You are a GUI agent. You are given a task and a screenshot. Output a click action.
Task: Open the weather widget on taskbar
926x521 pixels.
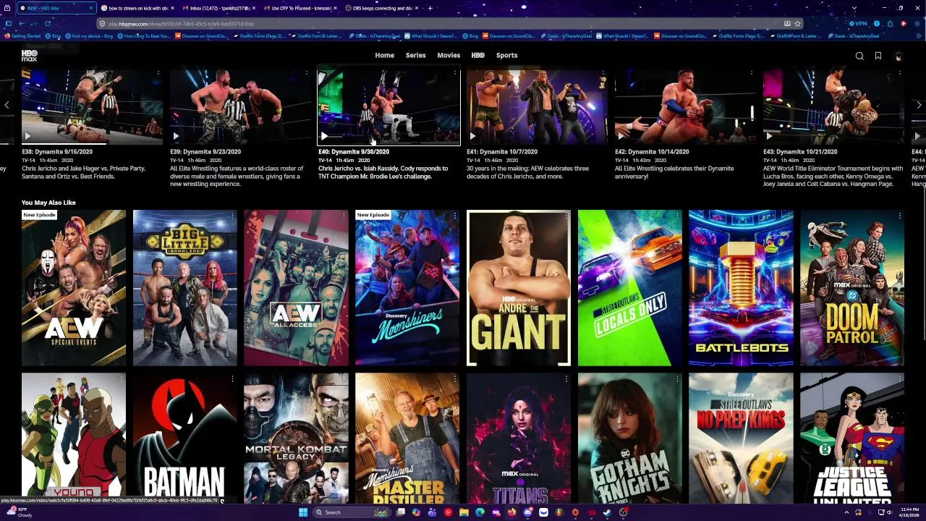(20, 512)
